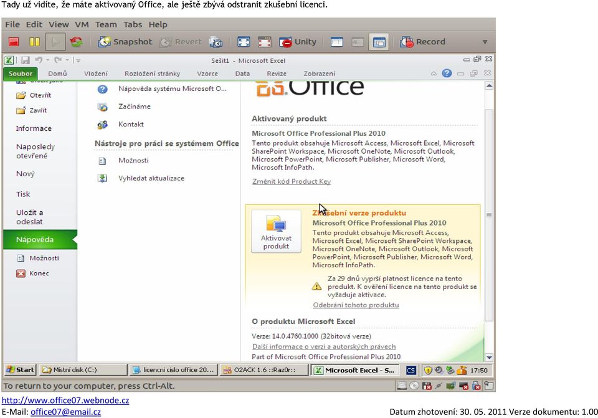Open the Tisk backstage section
Viewport: 598px width, 418px height.
[x=23, y=194]
